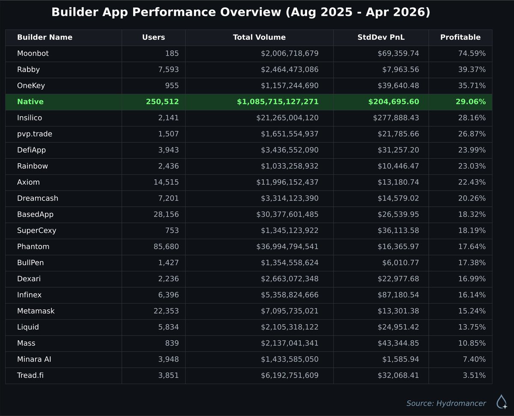Screen dimensions: 514x416
Task: Select the Insilico builder name
Action: pos(30,118)
